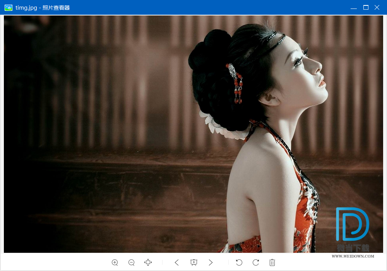The image size is (387, 271).
Task: Zoom out of the photo
Action: pyautogui.click(x=132, y=262)
